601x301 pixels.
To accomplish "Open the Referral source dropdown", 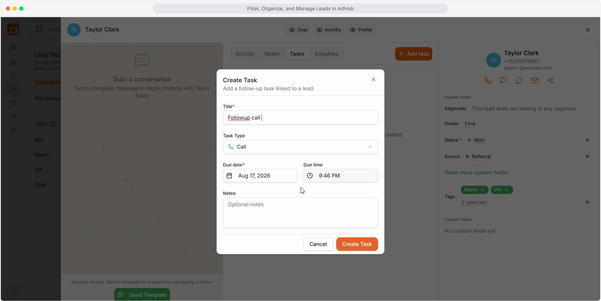I will click(481, 156).
